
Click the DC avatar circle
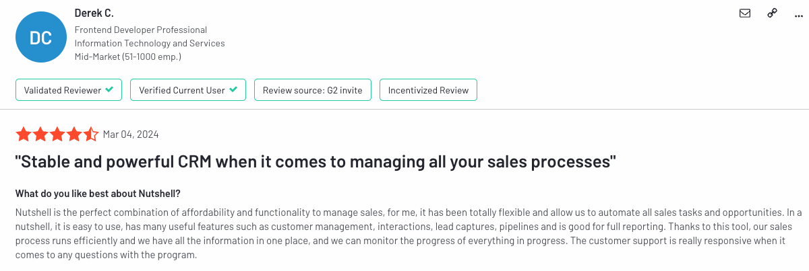(x=41, y=38)
